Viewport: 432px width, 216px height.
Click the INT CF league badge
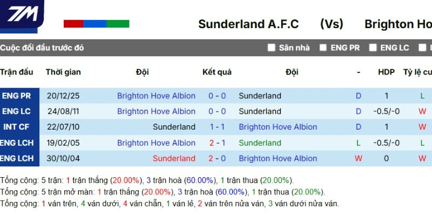coord(17,127)
